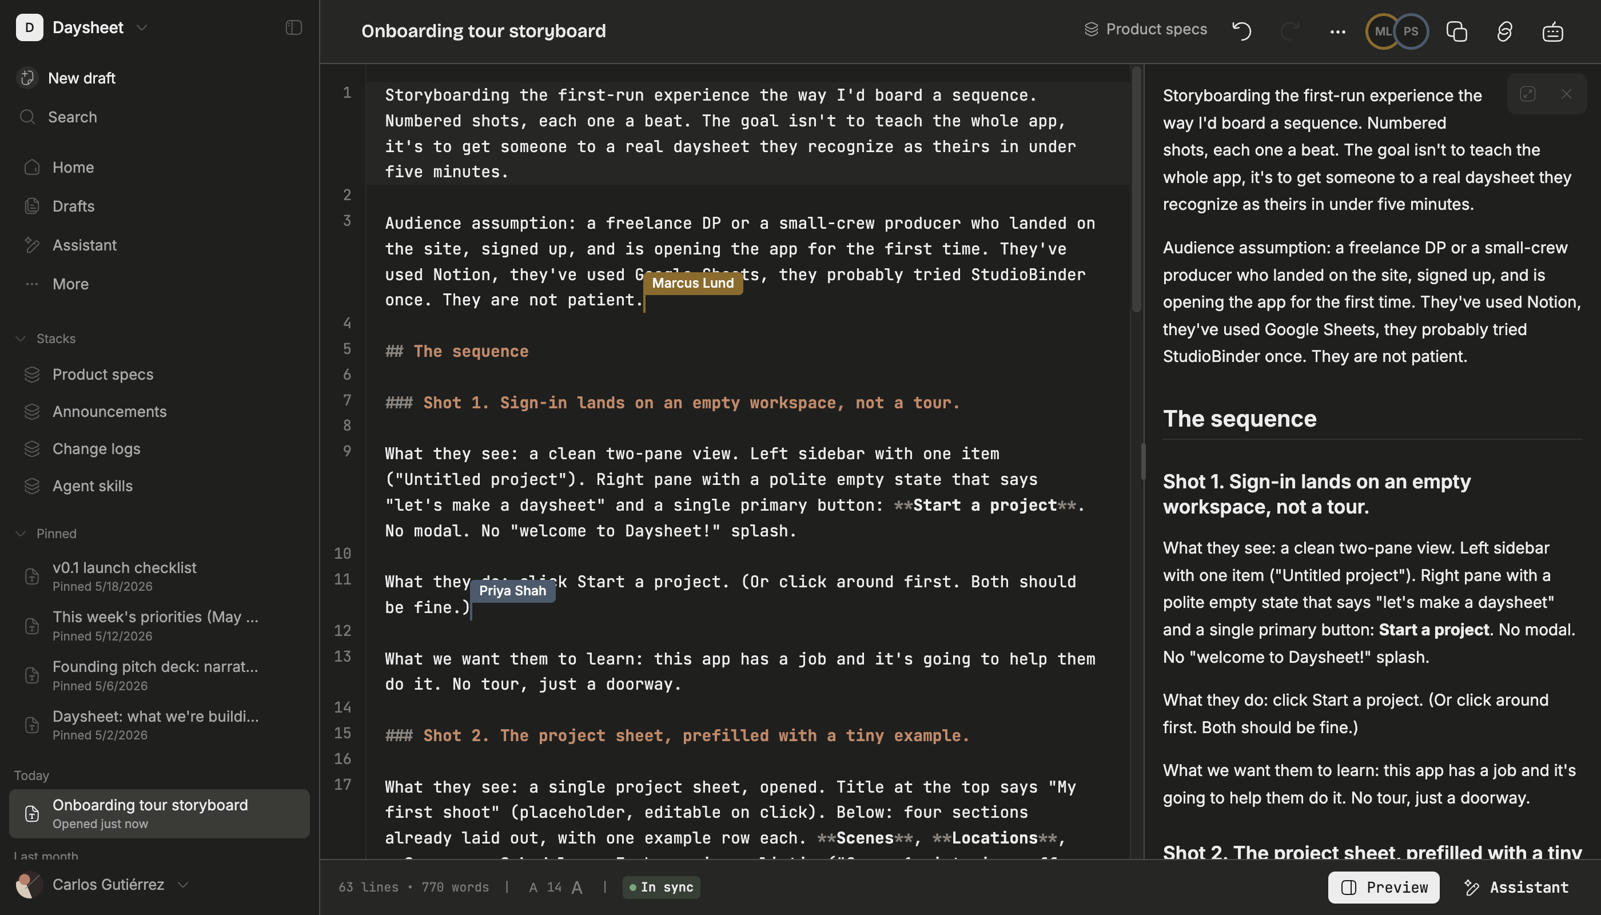The image size is (1601, 915).
Task: Open Assistant from the bottom bar
Action: pos(1516,888)
